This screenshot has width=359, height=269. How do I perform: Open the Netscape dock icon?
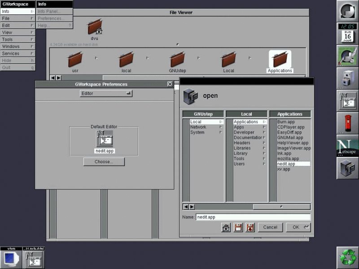347,146
